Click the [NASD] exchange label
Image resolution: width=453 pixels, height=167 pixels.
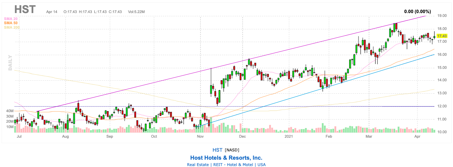tap(232, 150)
